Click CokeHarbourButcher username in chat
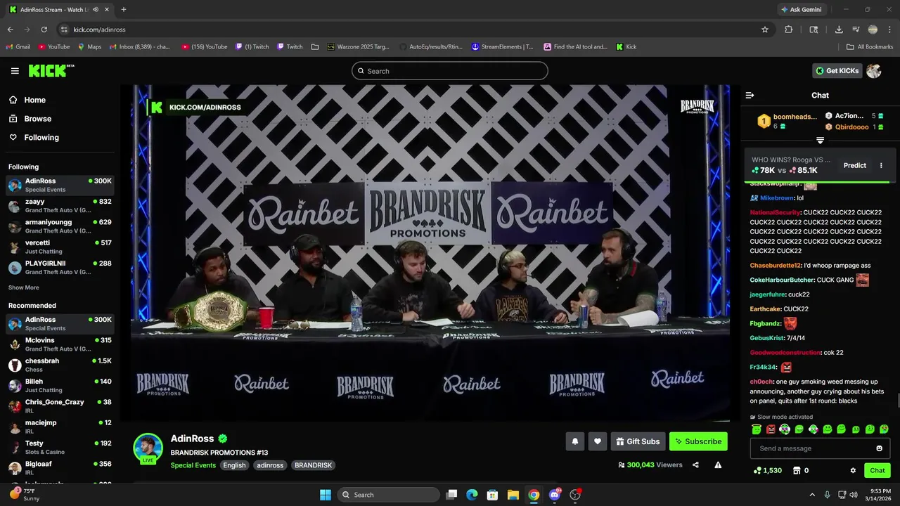This screenshot has width=900, height=506. (x=782, y=280)
